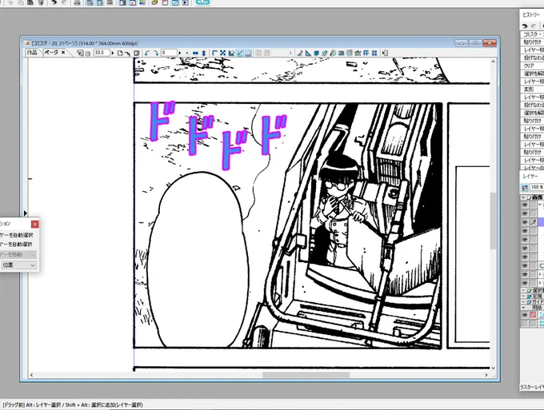
Task: Select the クリア entry in history list
Action: point(532,66)
